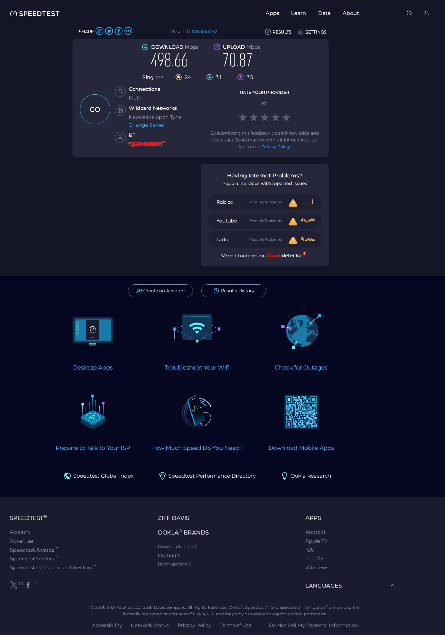Image resolution: width=445 pixels, height=635 pixels.
Task: Open the Roblox possible problems row
Action: [x=264, y=202]
